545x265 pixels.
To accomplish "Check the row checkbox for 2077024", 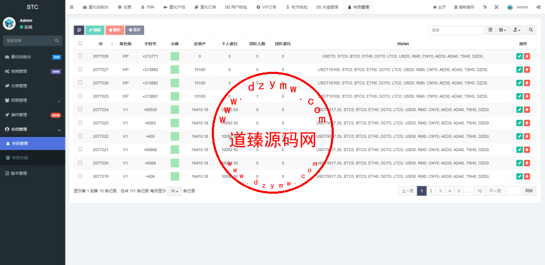I will click(80, 109).
